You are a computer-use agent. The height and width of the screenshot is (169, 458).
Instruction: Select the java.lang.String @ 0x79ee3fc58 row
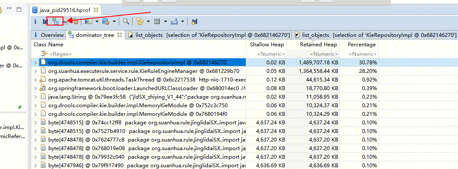click(x=204, y=97)
